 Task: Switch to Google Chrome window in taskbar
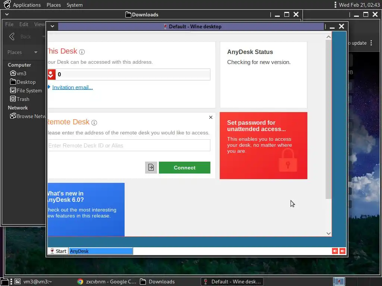[x=107, y=282]
